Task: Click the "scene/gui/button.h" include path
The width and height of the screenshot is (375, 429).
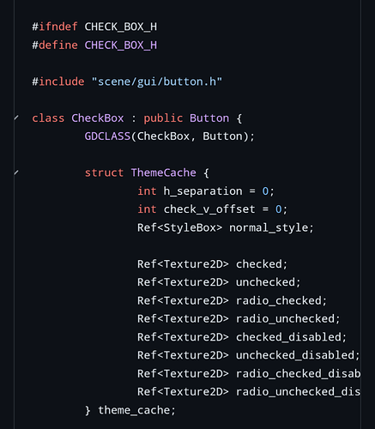Action: click(x=157, y=82)
